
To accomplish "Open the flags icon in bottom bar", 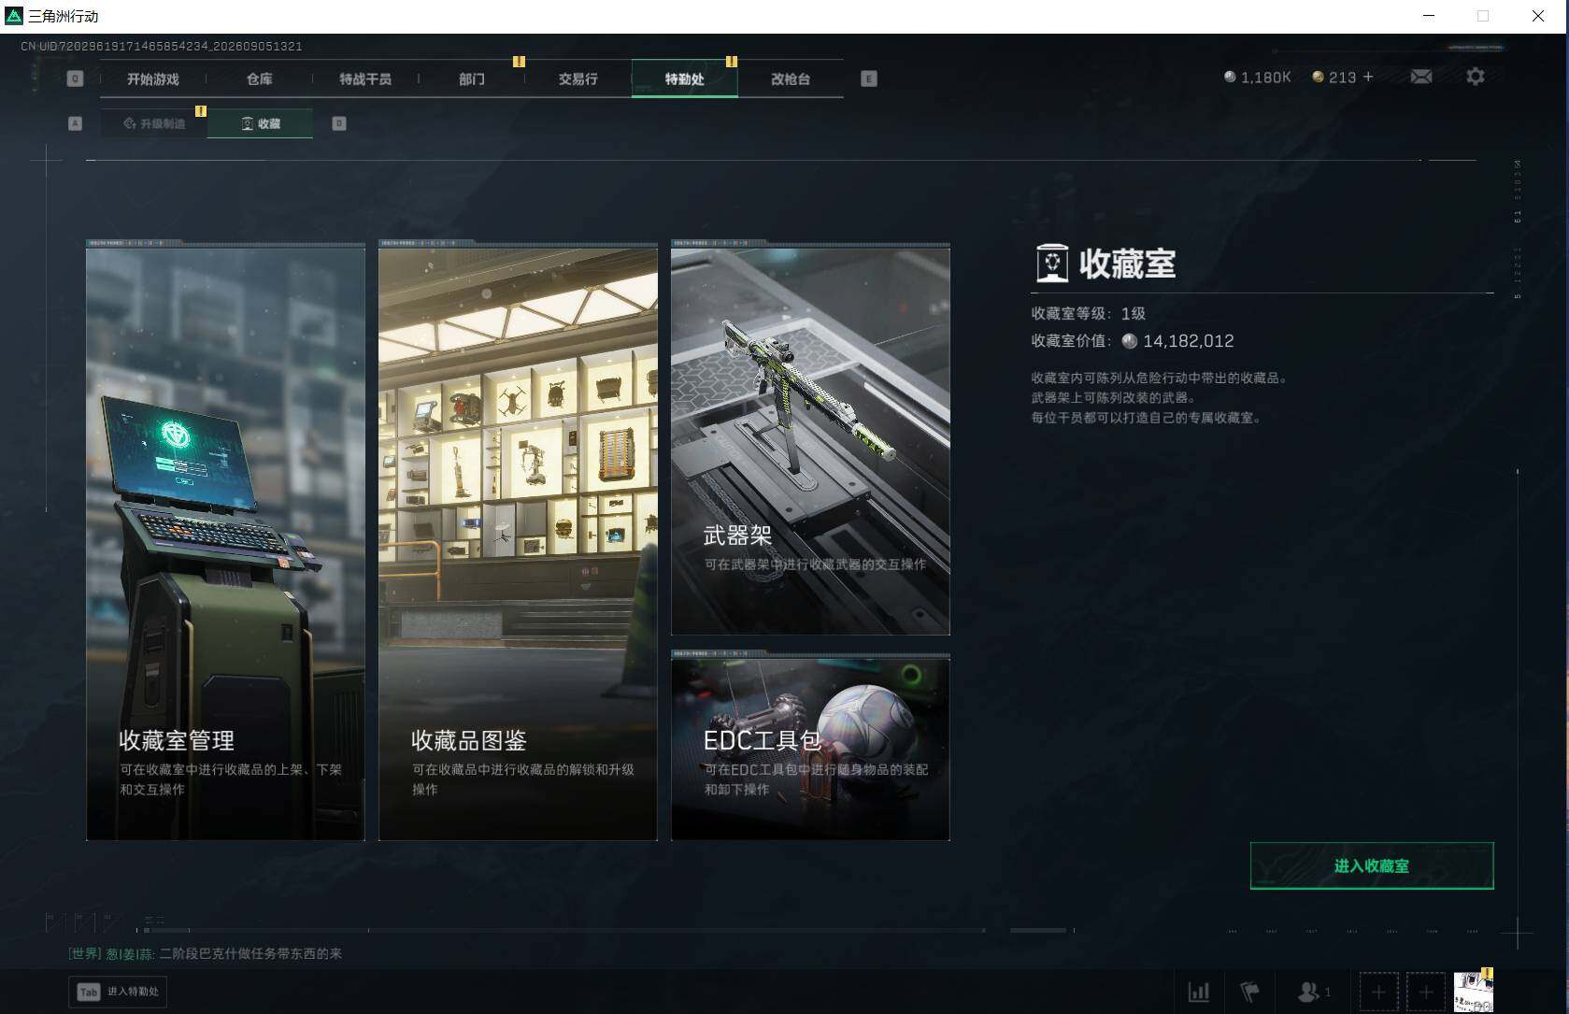I will 1249,992.
